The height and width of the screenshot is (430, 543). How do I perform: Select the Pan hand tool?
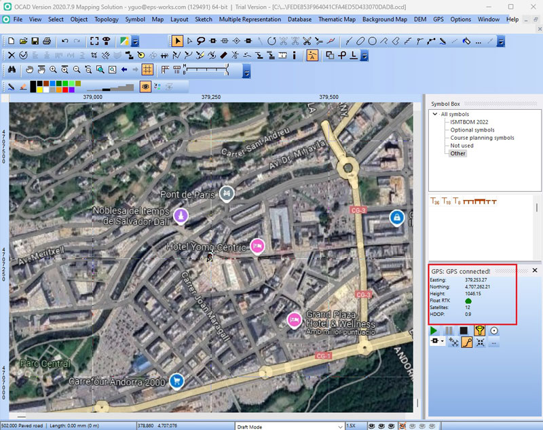click(x=29, y=70)
